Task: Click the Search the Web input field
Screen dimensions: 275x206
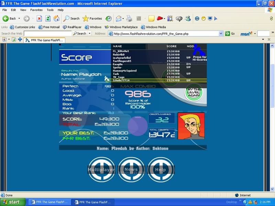Action: (x=47, y=34)
